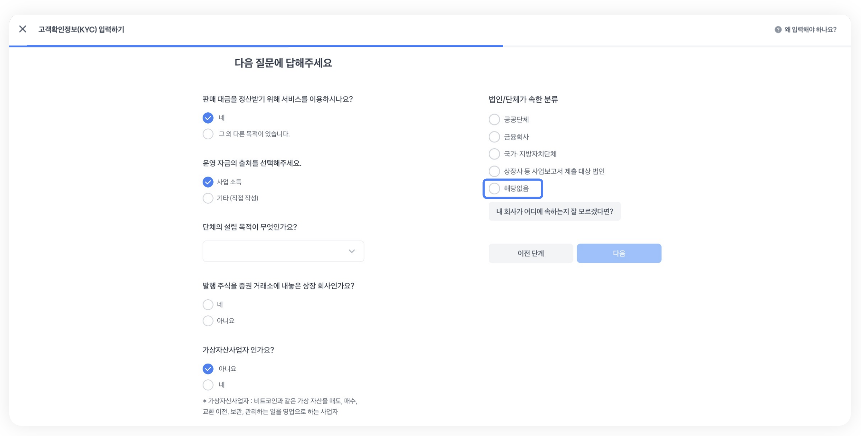Viewport: 861px width, 436px height.
Task: Choose '아니요' for 가상자산사업자 question
Action: coord(208,369)
